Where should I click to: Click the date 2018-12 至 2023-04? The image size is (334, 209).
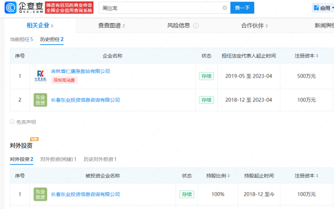click(x=249, y=100)
